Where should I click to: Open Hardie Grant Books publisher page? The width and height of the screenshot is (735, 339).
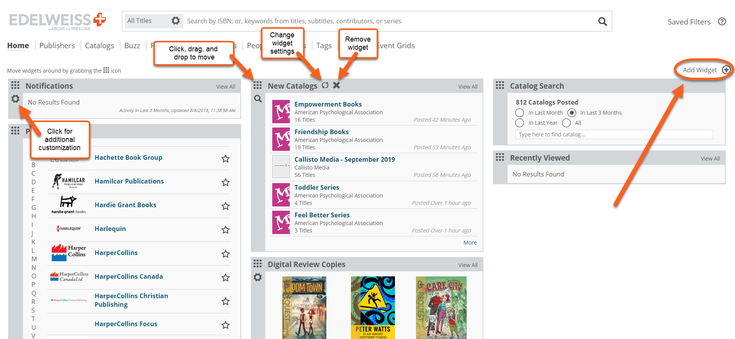(125, 205)
